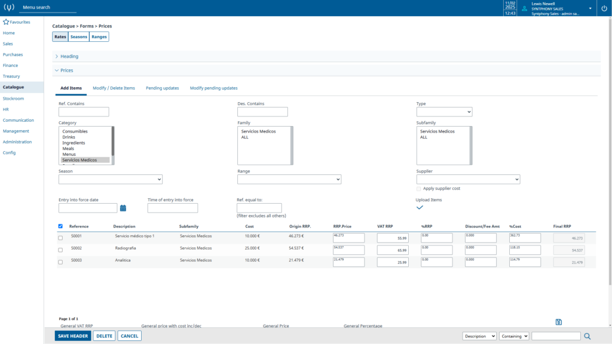Viewport: 612px width, 344px height.
Task: Open the Range dropdown
Action: pos(289,179)
